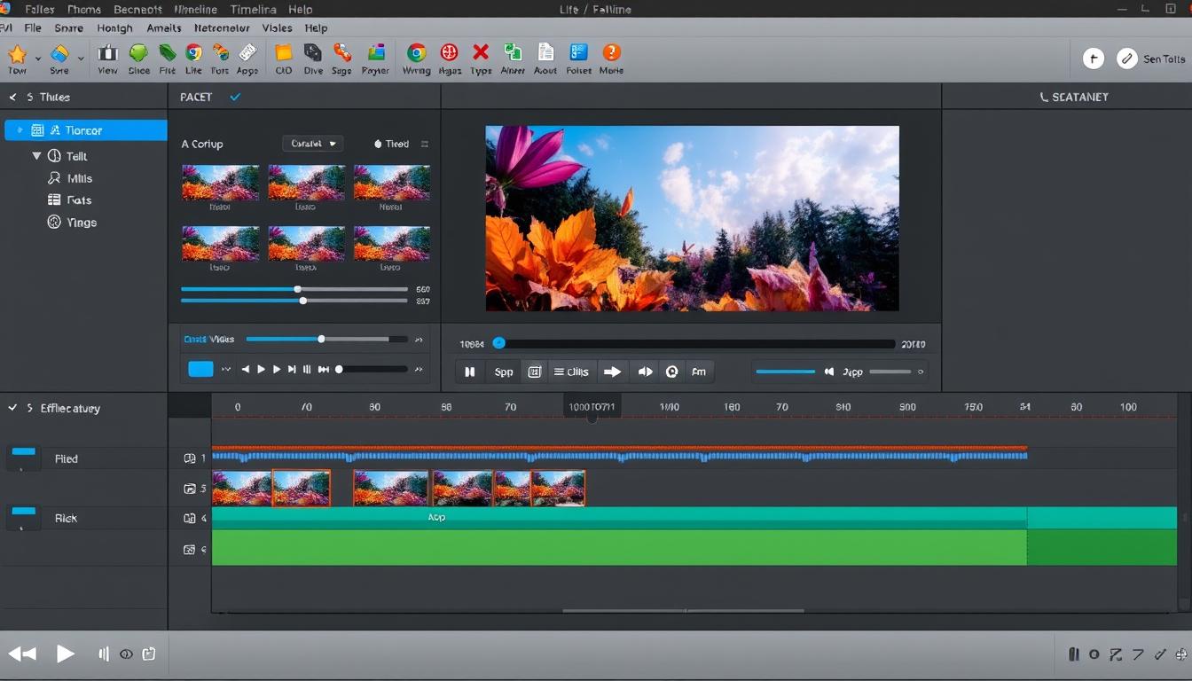Click the large play button in bottom bar
The height and width of the screenshot is (681, 1192).
pyautogui.click(x=66, y=654)
